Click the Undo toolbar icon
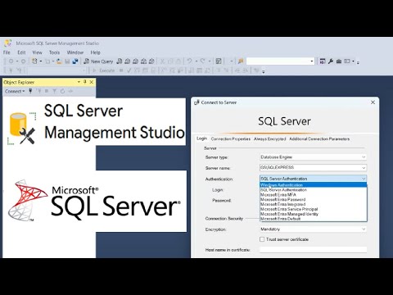The width and height of the screenshot is (393, 295). pos(189,61)
